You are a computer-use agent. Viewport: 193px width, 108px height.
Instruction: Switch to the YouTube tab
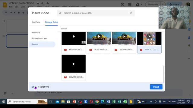36,22
